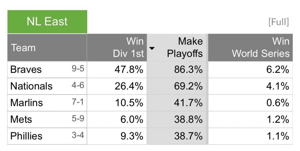Sort by Make Playoffs column header
The image size is (300, 151).
(x=185, y=47)
